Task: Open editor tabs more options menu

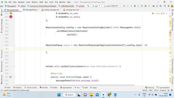Action: point(169,10)
